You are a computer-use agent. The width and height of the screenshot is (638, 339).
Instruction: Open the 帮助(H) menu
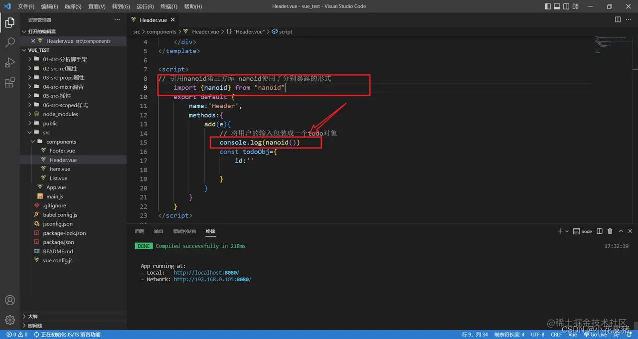[x=193, y=6]
